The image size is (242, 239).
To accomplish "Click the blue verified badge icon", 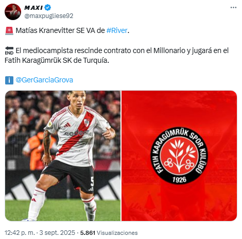I will 47,8.
